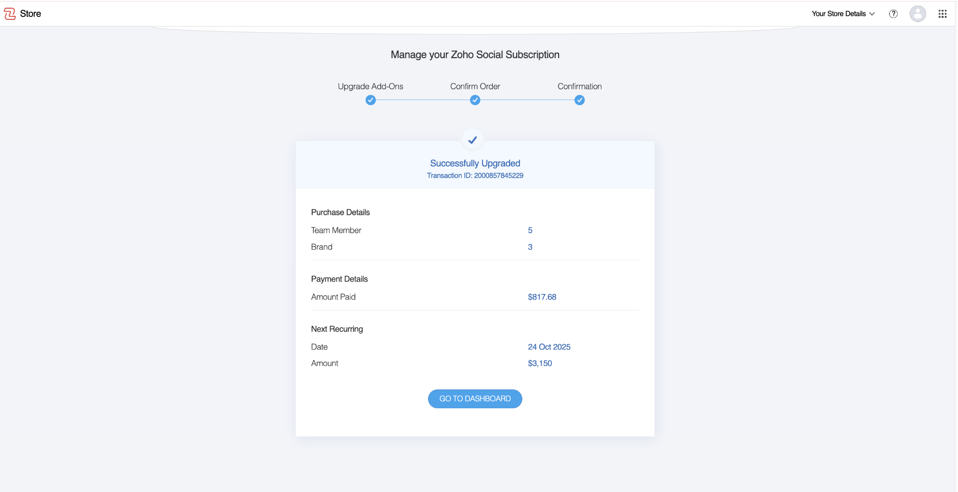Click the 24 Oct 2025 recurring date
The width and height of the screenshot is (958, 492).
coord(549,347)
